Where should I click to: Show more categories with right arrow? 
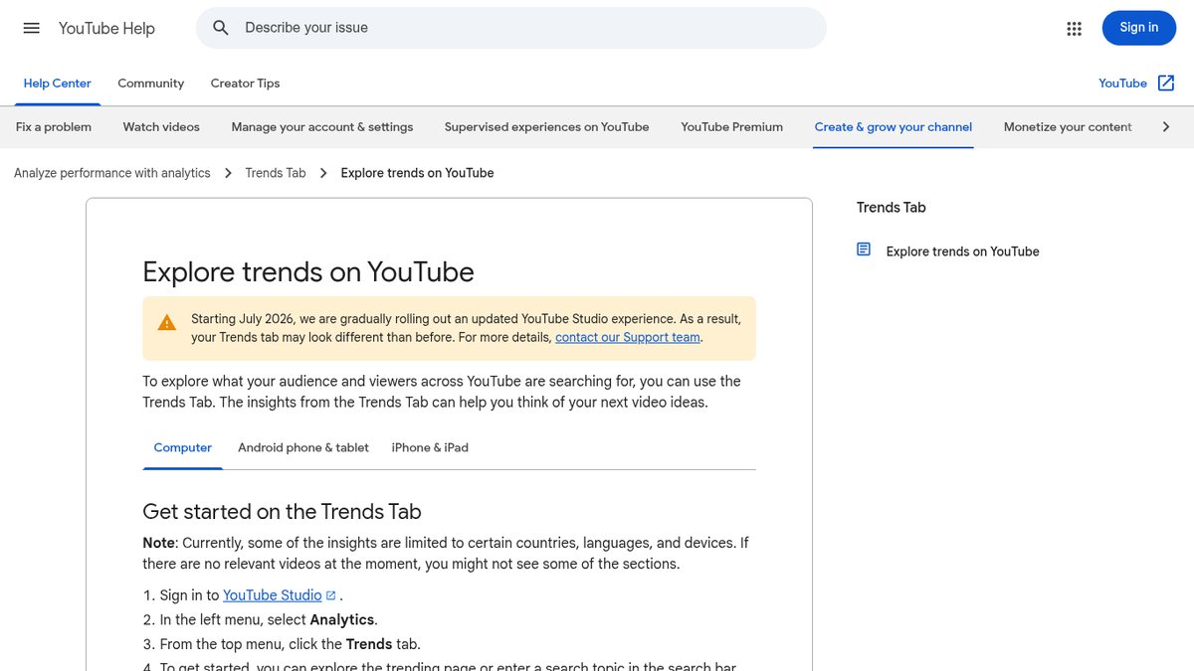(1166, 127)
